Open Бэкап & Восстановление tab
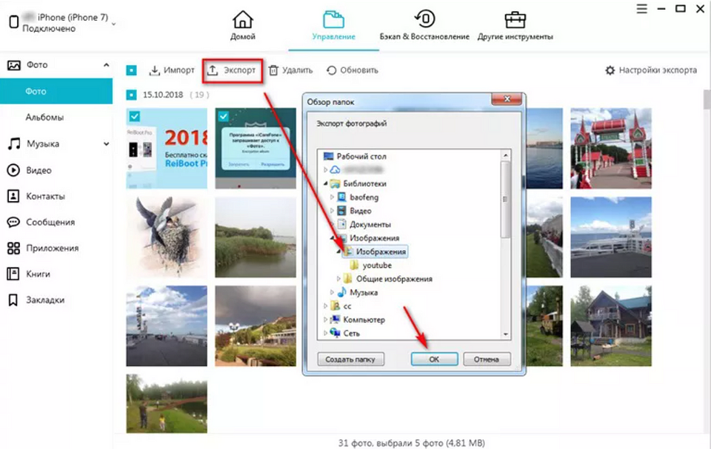Screen dimensions: 711x449 (424, 25)
